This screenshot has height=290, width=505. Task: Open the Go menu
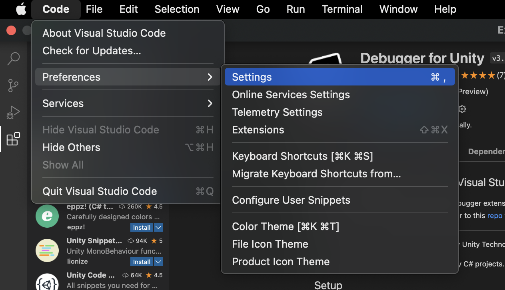263,9
